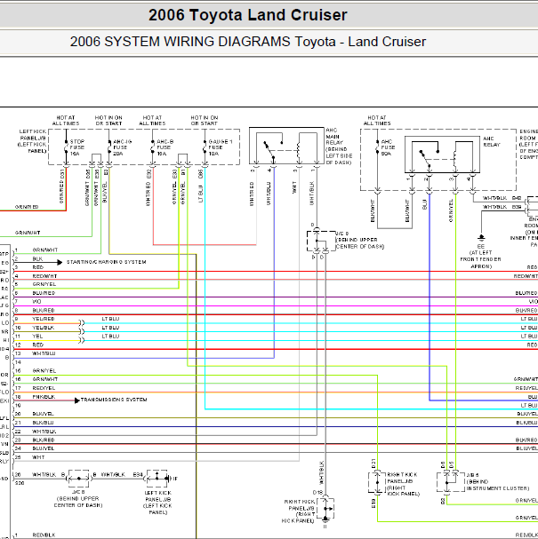Click the J/C B label under pin 26 wire
538x539 pixels.
pos(78,498)
